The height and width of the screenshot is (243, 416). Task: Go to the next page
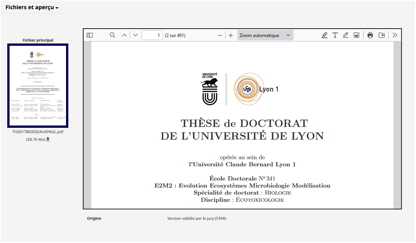click(135, 35)
